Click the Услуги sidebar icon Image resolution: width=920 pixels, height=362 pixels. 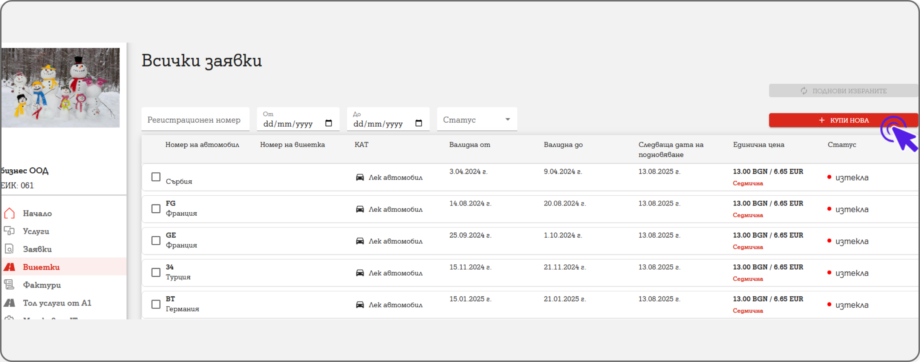tap(9, 231)
